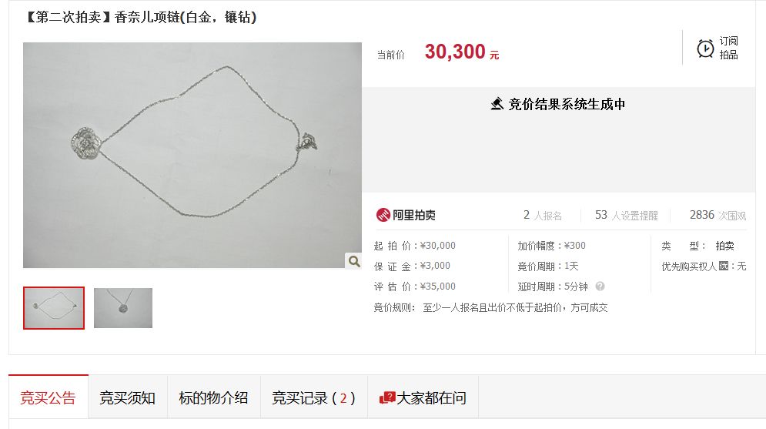The image size is (766, 429).
Task: Click the help question mark beside 延时周期
Action: tap(600, 287)
